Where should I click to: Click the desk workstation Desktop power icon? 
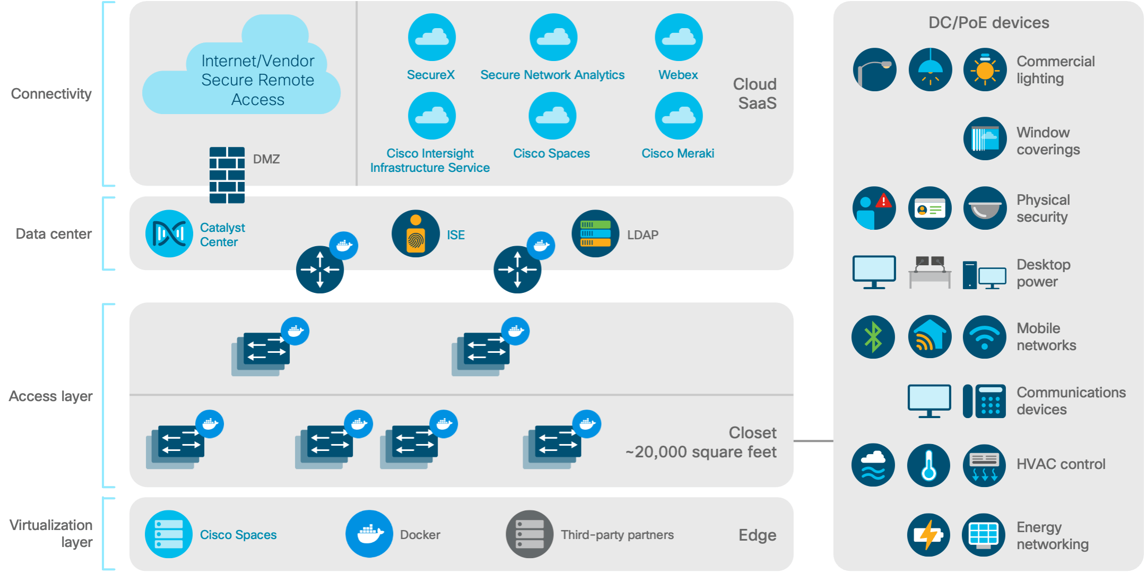click(x=930, y=272)
